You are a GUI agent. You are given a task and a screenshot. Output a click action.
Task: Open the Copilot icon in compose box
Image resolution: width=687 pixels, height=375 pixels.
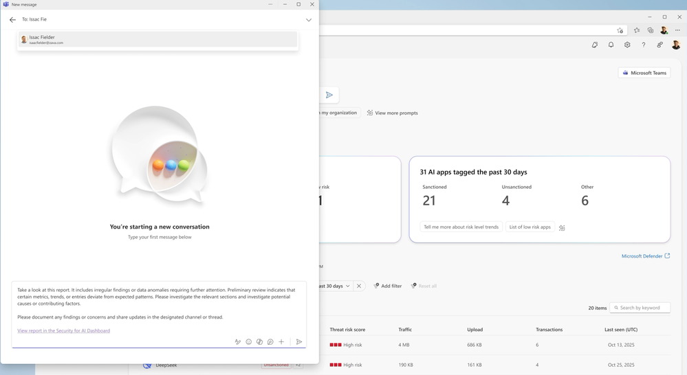point(259,342)
